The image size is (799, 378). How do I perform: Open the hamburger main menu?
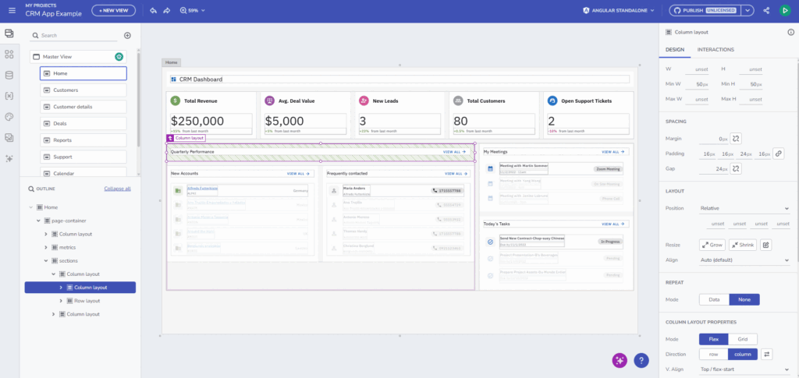12,10
